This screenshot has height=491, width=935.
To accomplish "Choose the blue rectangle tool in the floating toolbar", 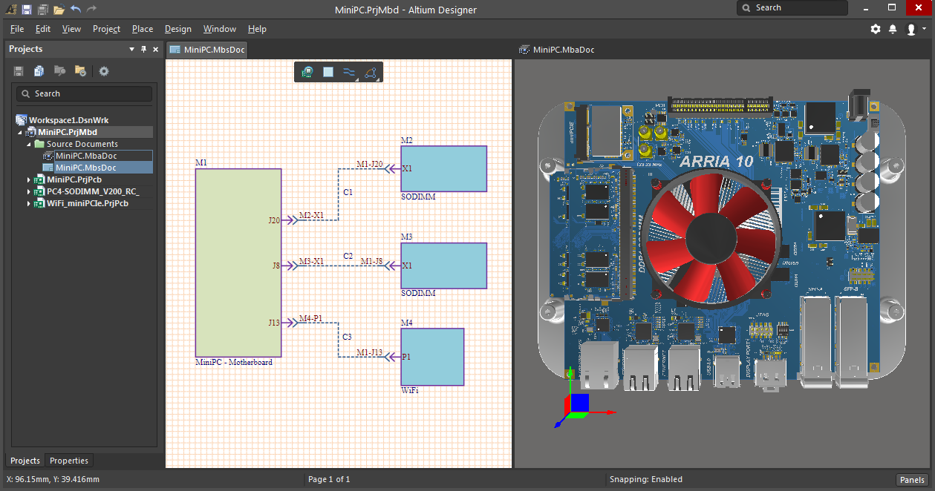I will point(328,72).
